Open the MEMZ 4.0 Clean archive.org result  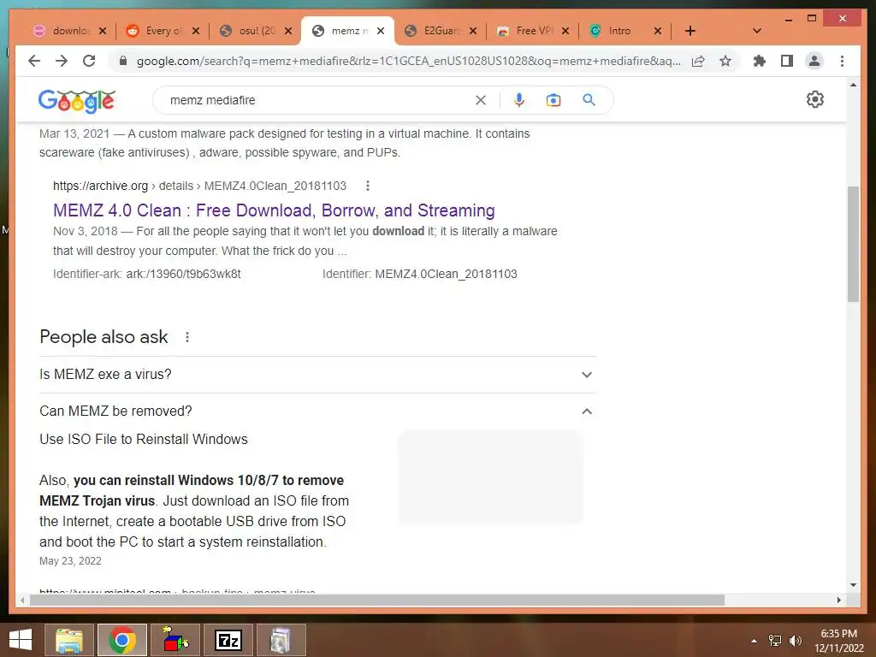coord(274,210)
